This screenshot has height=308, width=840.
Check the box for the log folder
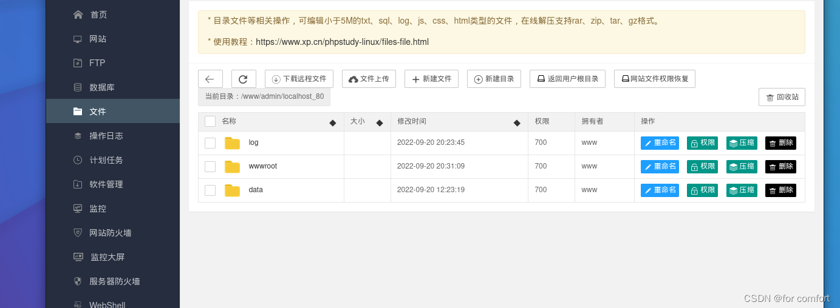pyautogui.click(x=210, y=143)
